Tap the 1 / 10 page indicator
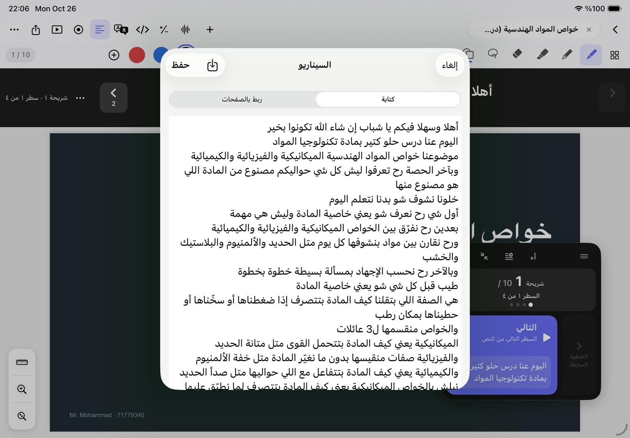 click(20, 55)
